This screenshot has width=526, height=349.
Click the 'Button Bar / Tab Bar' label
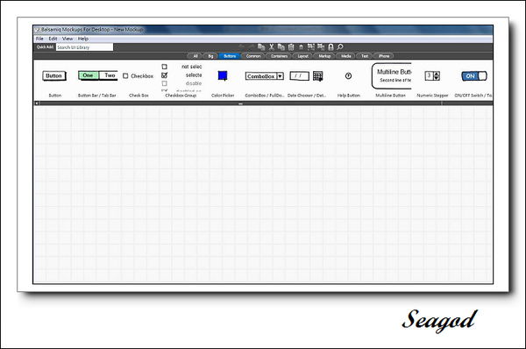coord(97,96)
